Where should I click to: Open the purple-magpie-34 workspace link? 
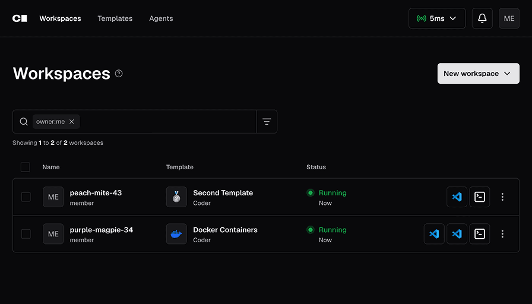[102, 230]
